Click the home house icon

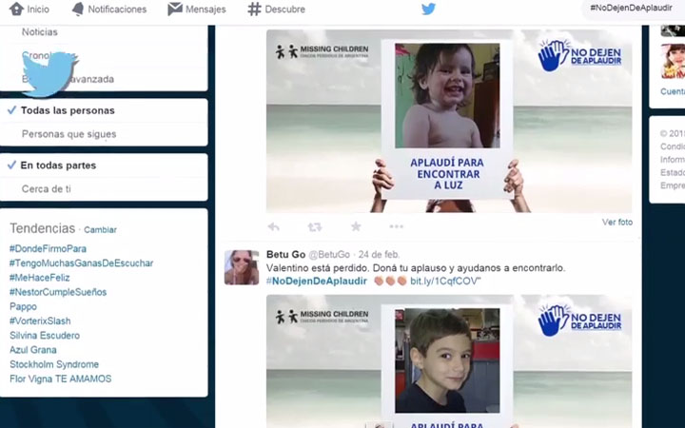(16, 9)
